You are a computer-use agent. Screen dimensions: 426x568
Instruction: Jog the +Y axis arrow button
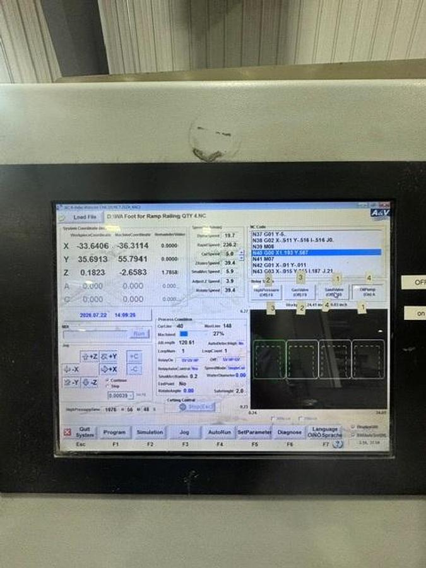pyautogui.click(x=109, y=357)
